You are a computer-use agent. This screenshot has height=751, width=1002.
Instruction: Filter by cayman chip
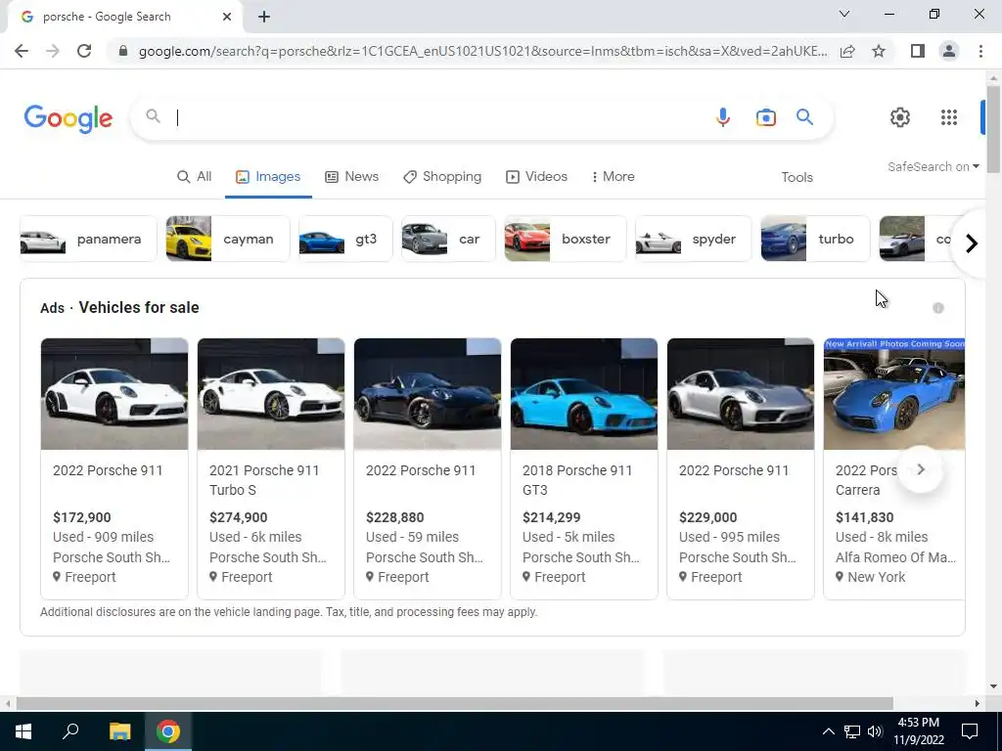point(227,239)
